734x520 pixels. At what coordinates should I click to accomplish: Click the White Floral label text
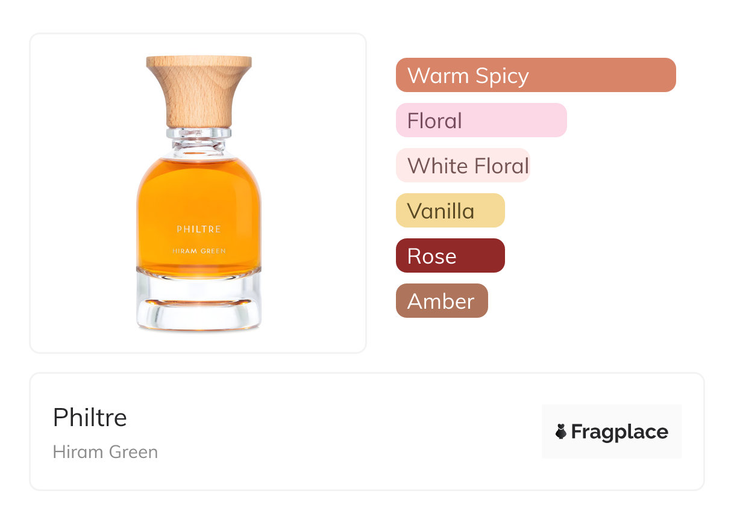(468, 166)
